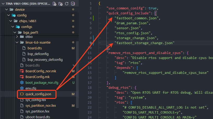Viewport: 213px width, 119px height.
Task: Refresh the explorer file tree
Action: pos(67,4)
